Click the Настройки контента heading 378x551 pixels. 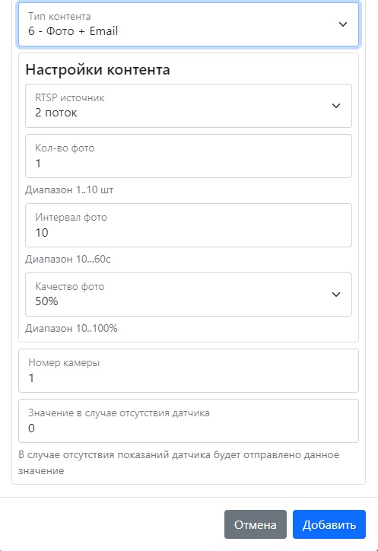click(x=97, y=69)
